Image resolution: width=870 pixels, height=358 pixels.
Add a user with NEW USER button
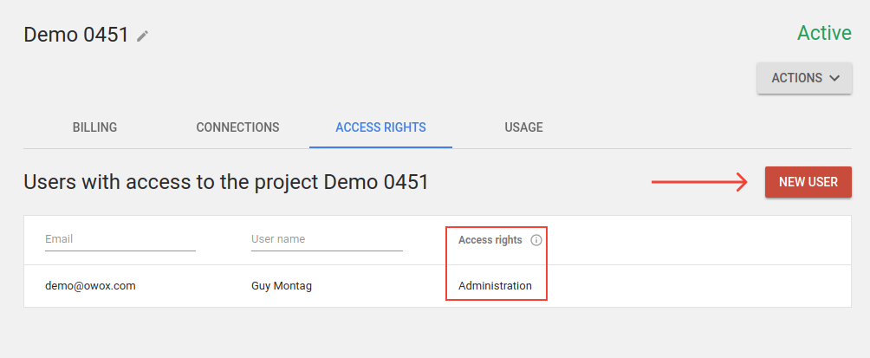point(808,182)
